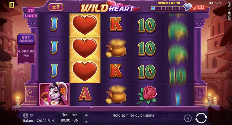Click the spin button with circular arrows
Screen dimensions: 232x125
[x=201, y=118]
